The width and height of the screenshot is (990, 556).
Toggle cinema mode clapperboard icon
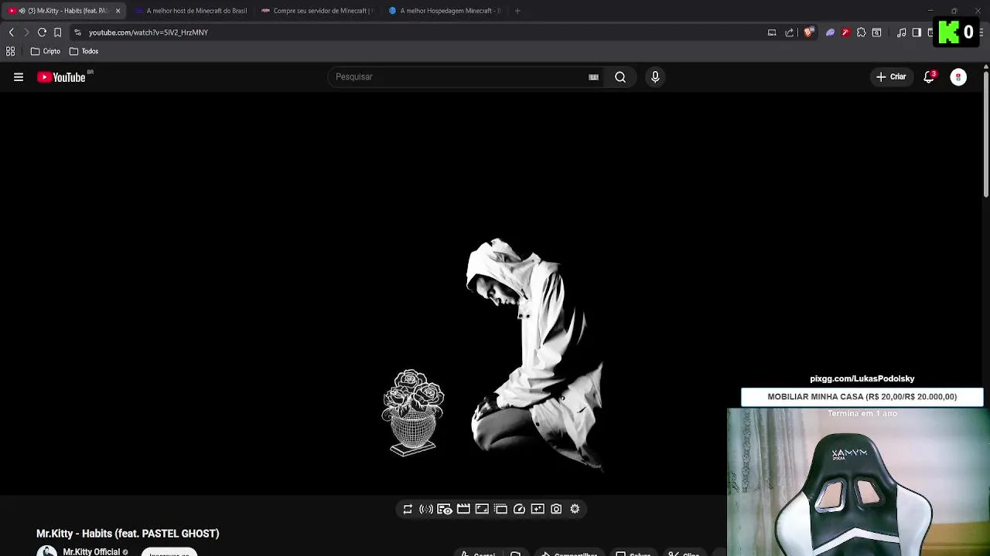tap(463, 509)
